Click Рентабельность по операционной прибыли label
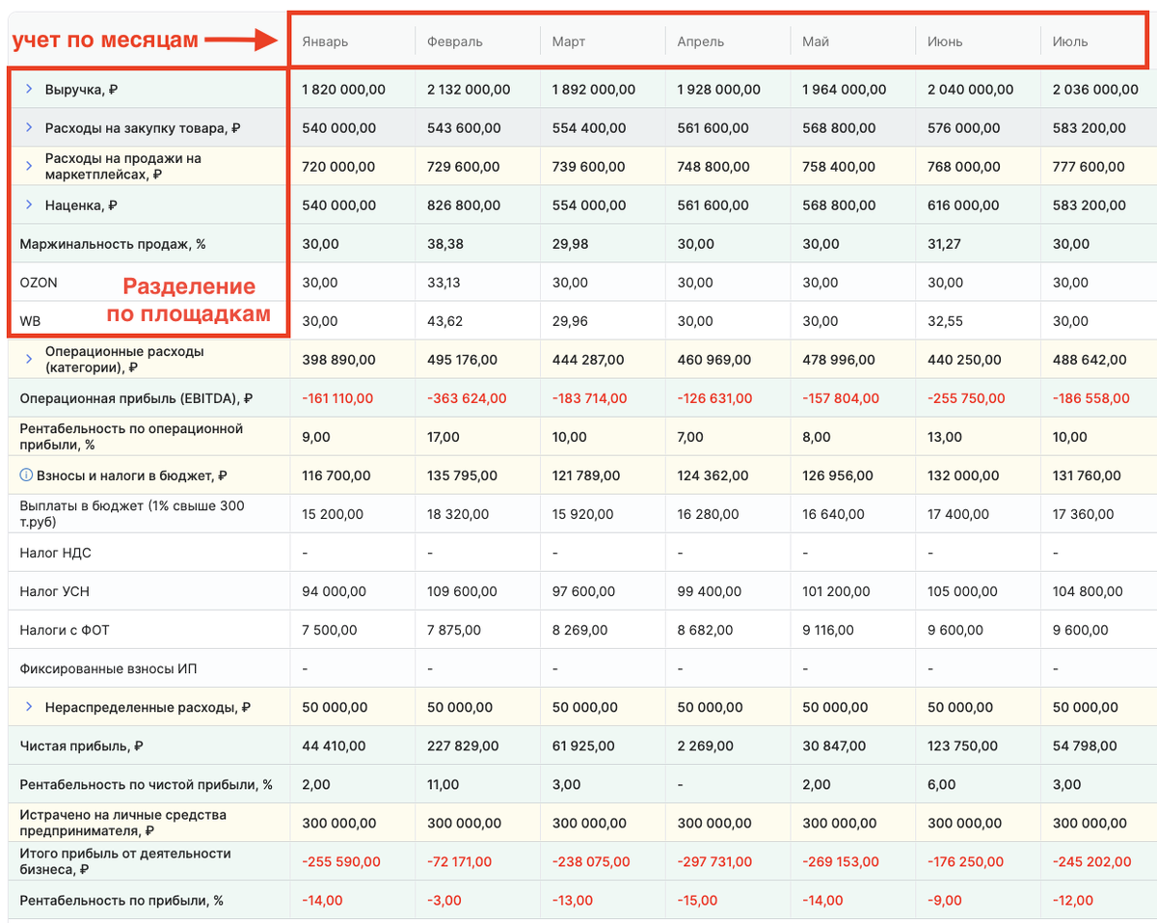The height and width of the screenshot is (923, 1157). pyautogui.click(x=131, y=437)
